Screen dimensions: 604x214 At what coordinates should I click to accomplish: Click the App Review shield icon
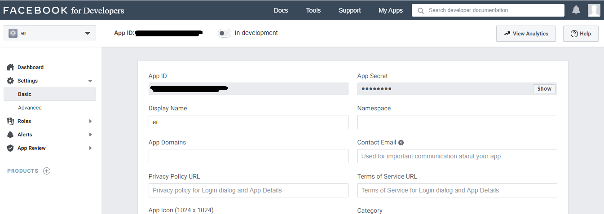point(11,148)
